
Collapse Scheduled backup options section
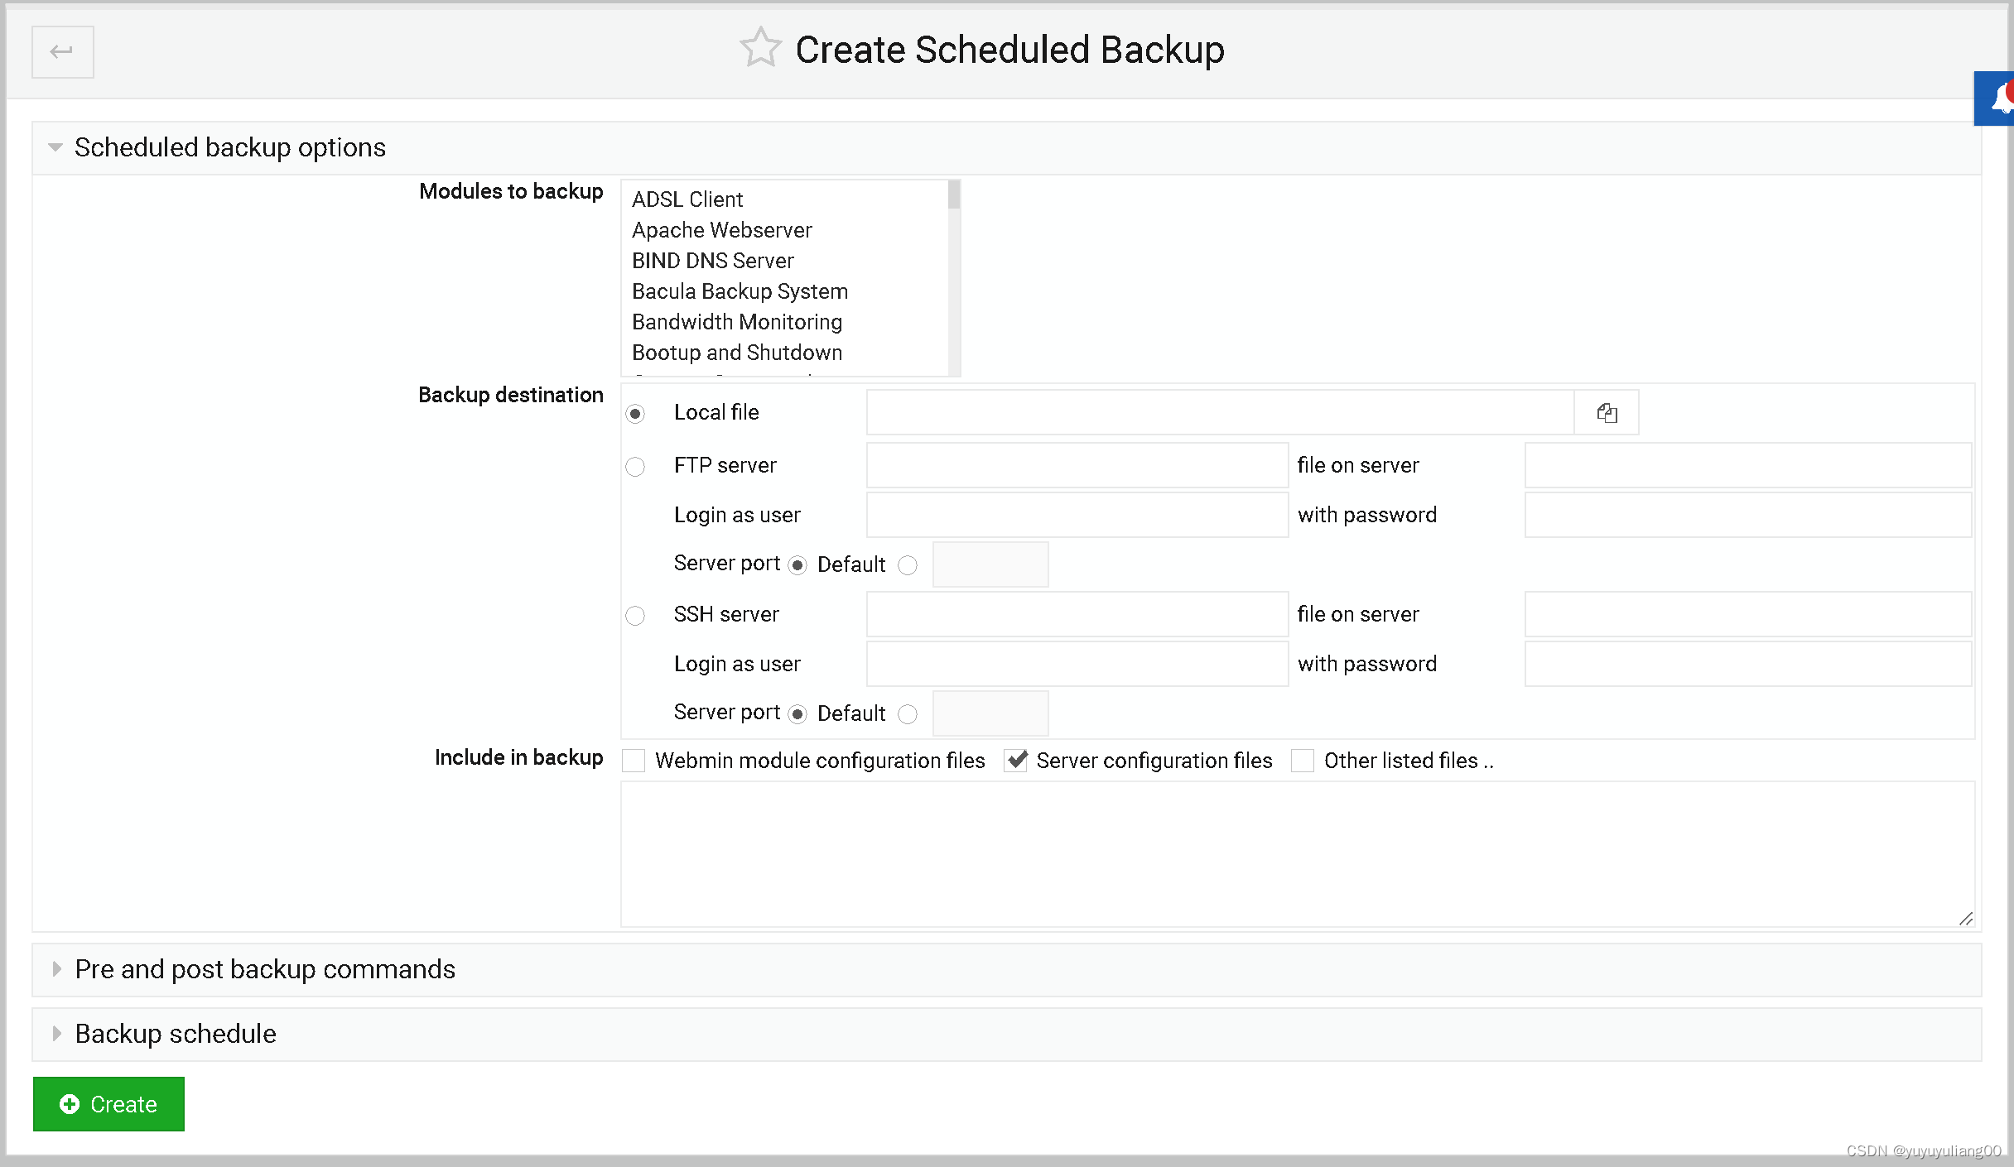click(x=229, y=147)
